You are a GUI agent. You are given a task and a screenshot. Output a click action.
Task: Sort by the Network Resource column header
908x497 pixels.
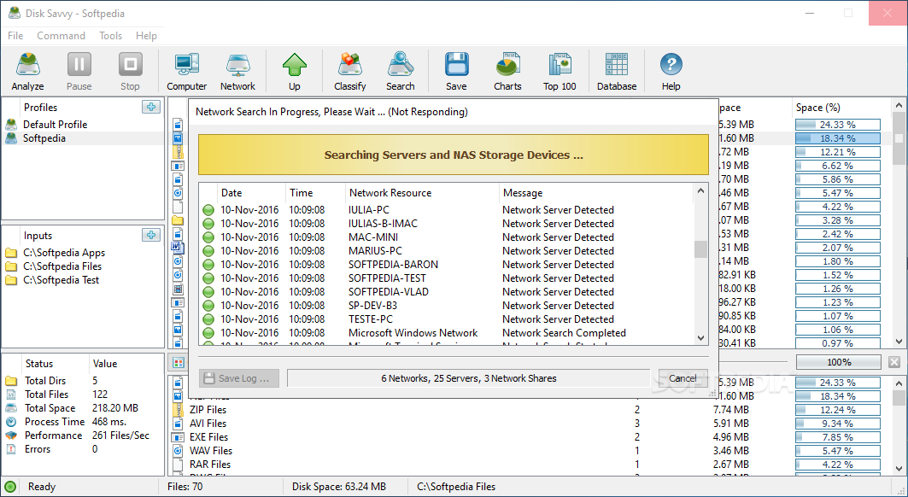[422, 193]
